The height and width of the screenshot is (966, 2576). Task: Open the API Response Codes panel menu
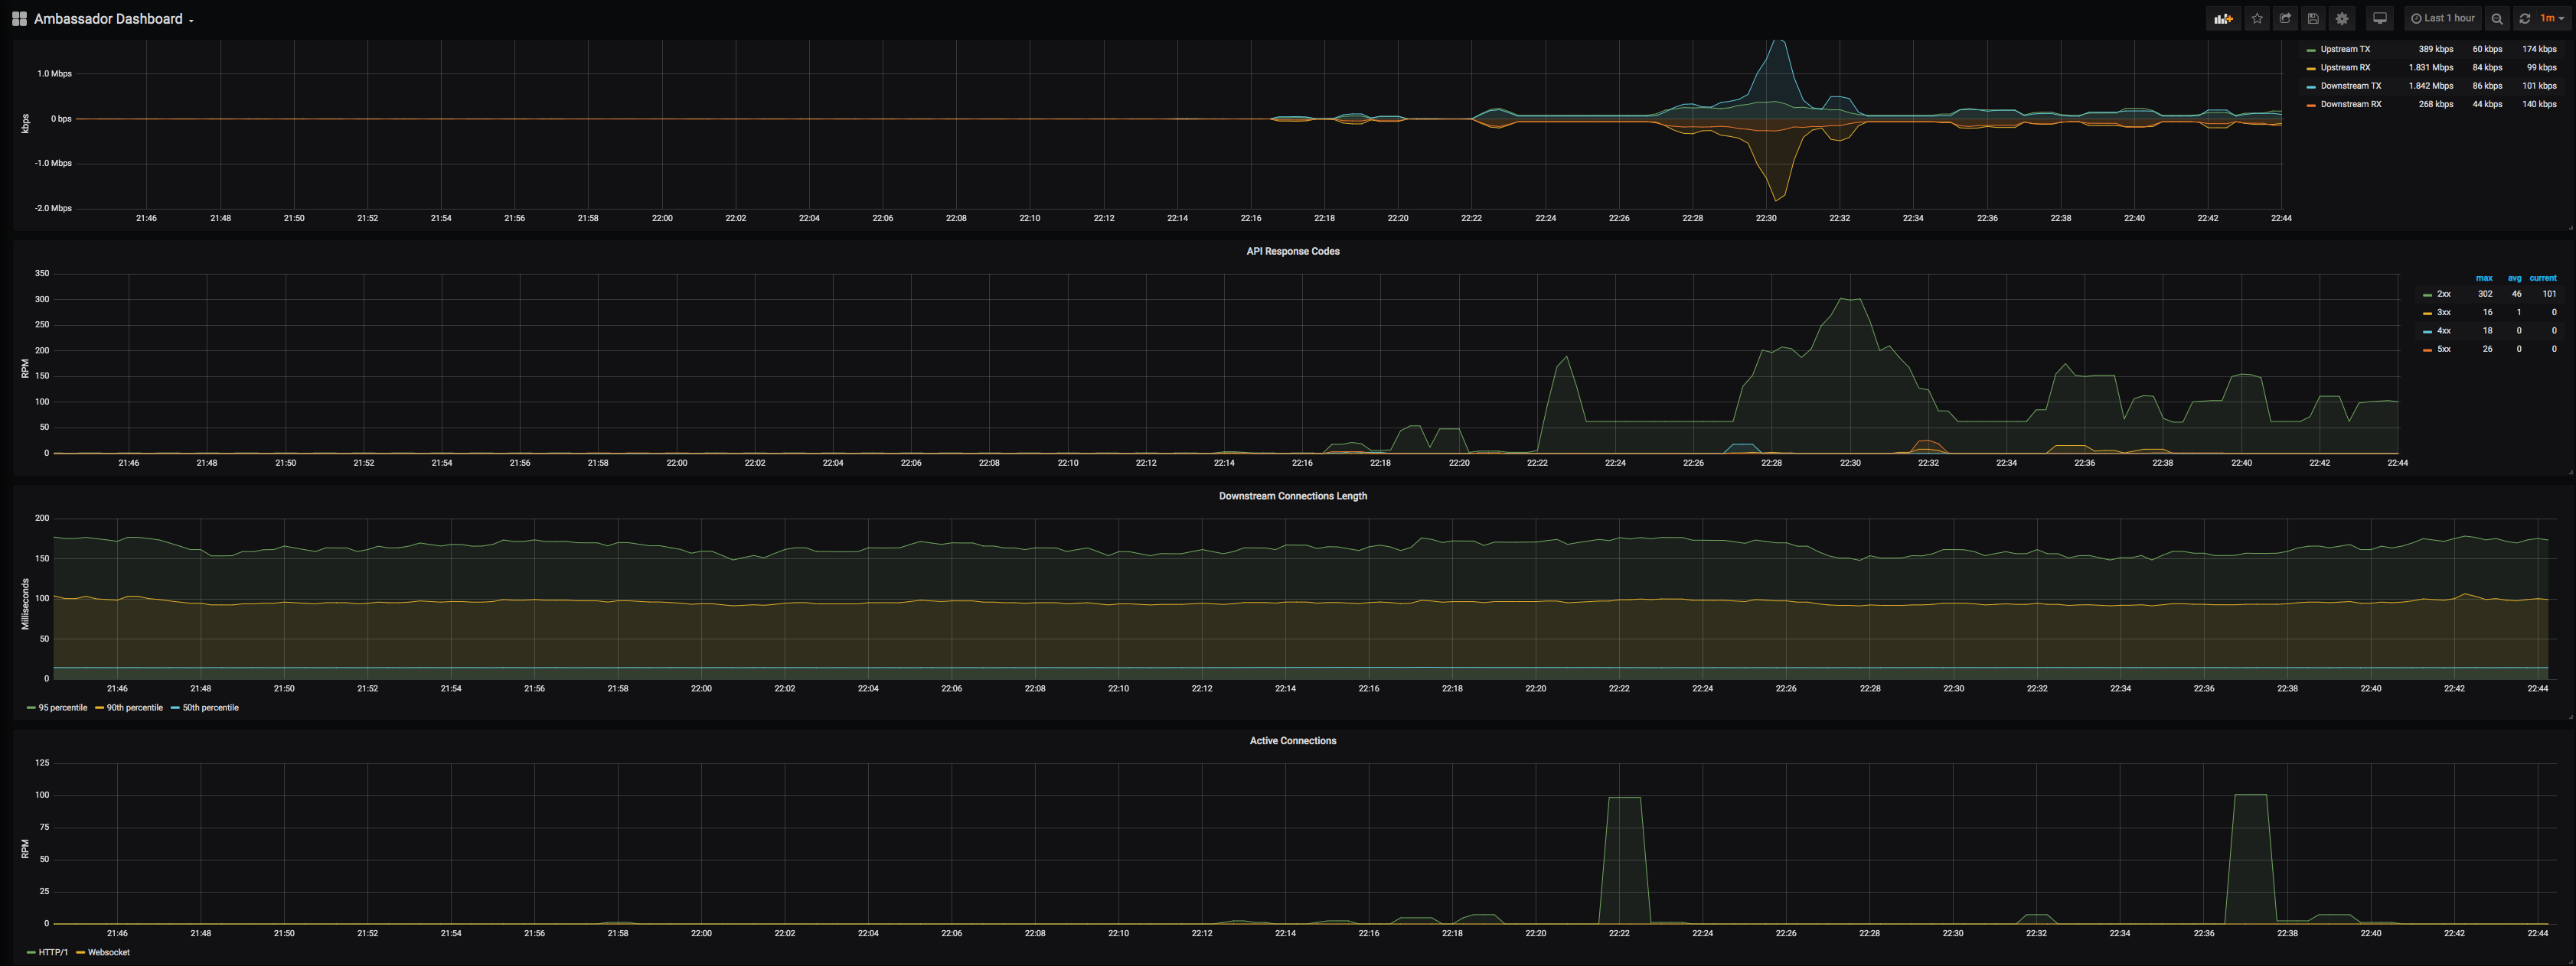click(x=1292, y=252)
